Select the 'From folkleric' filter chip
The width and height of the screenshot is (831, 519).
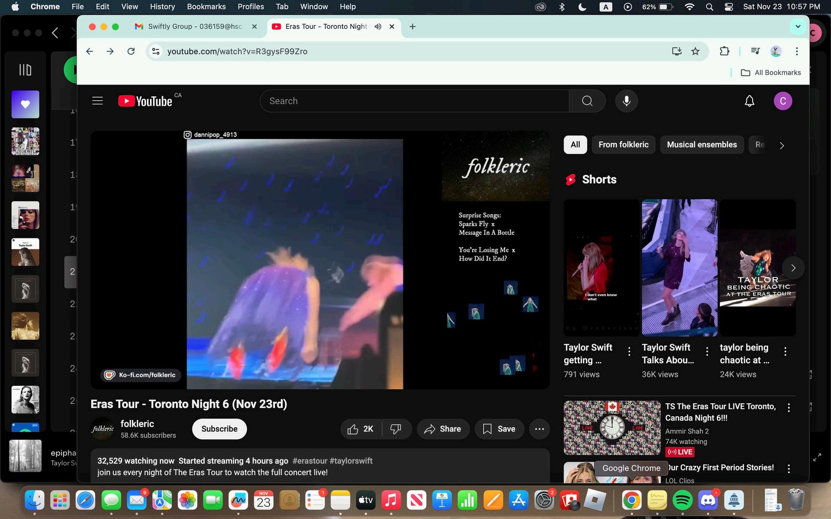623,145
